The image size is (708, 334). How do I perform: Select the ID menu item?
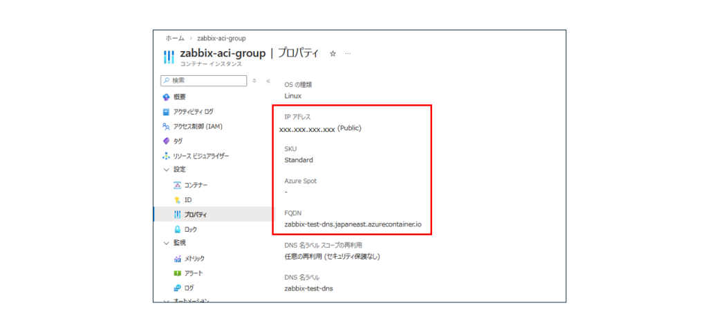pos(188,199)
